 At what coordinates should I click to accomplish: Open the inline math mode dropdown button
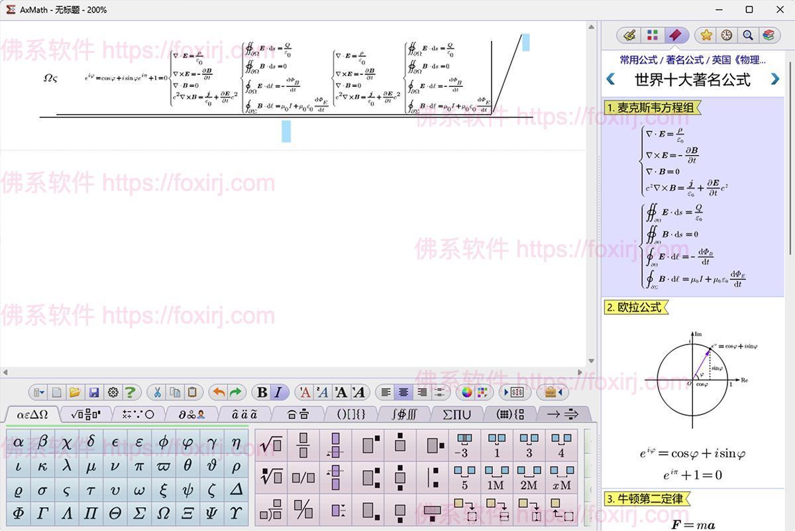[516, 392]
